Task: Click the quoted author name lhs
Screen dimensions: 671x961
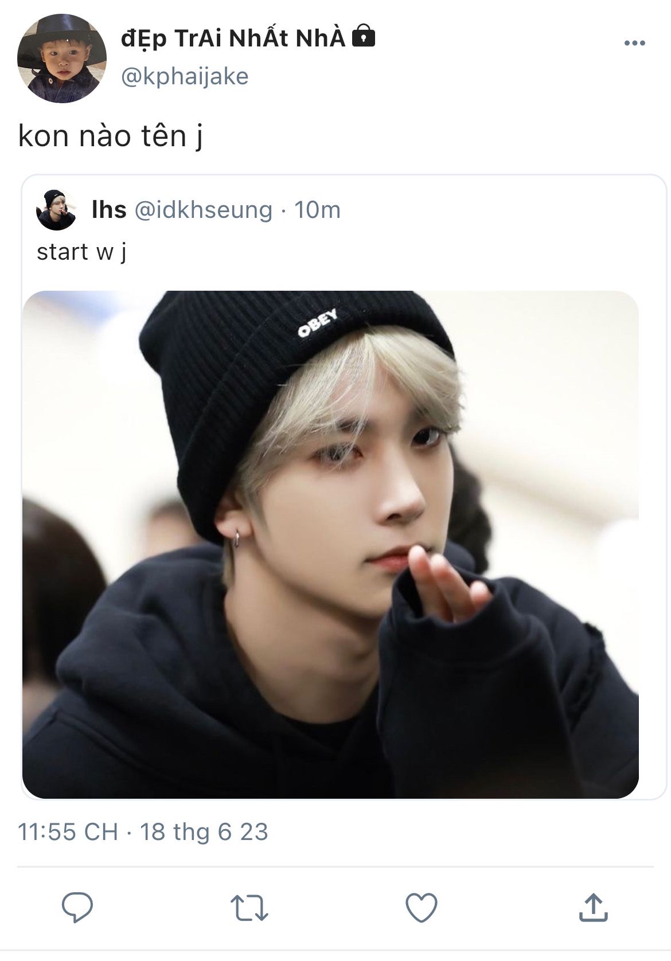Action: [x=109, y=210]
